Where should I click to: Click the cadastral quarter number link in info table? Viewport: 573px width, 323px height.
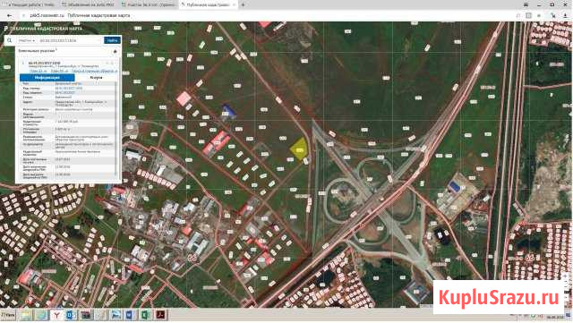click(x=64, y=92)
